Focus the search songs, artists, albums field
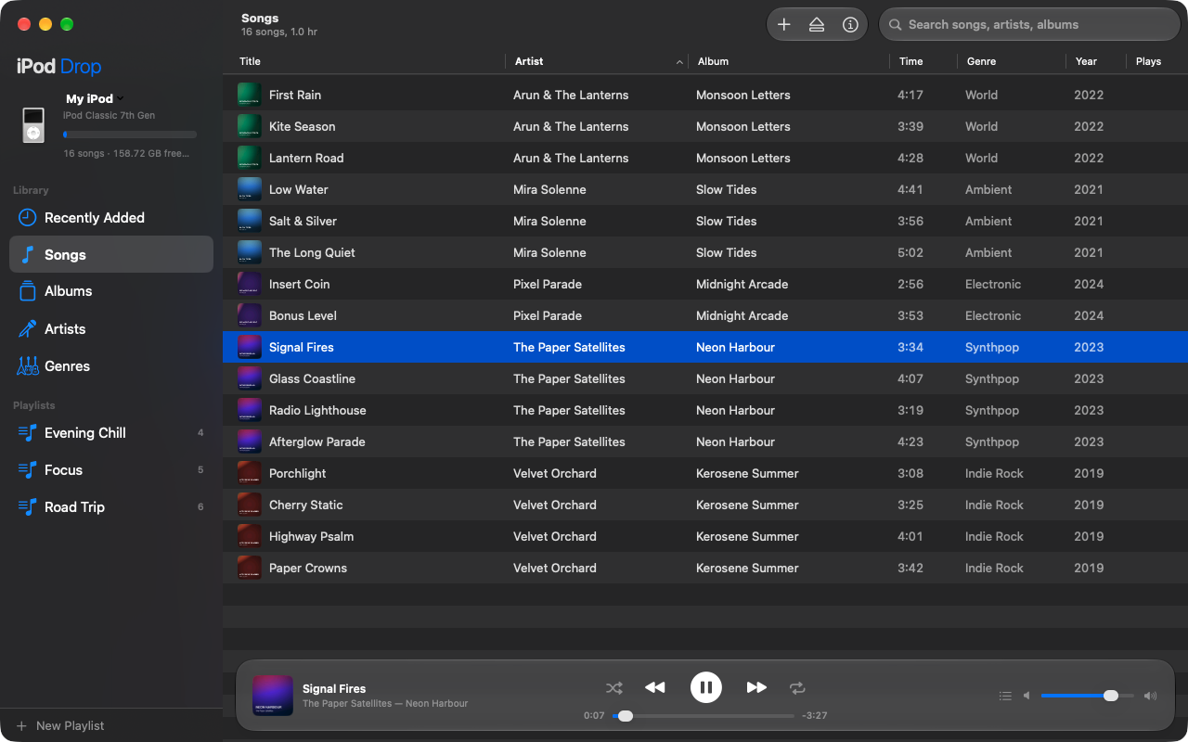Image resolution: width=1188 pixels, height=742 pixels. 1029,25
